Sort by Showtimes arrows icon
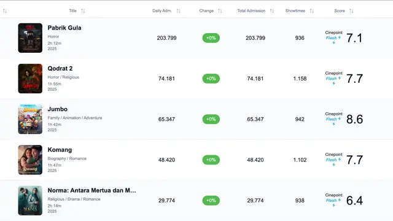The width and height of the screenshot is (393, 221). 311,11
